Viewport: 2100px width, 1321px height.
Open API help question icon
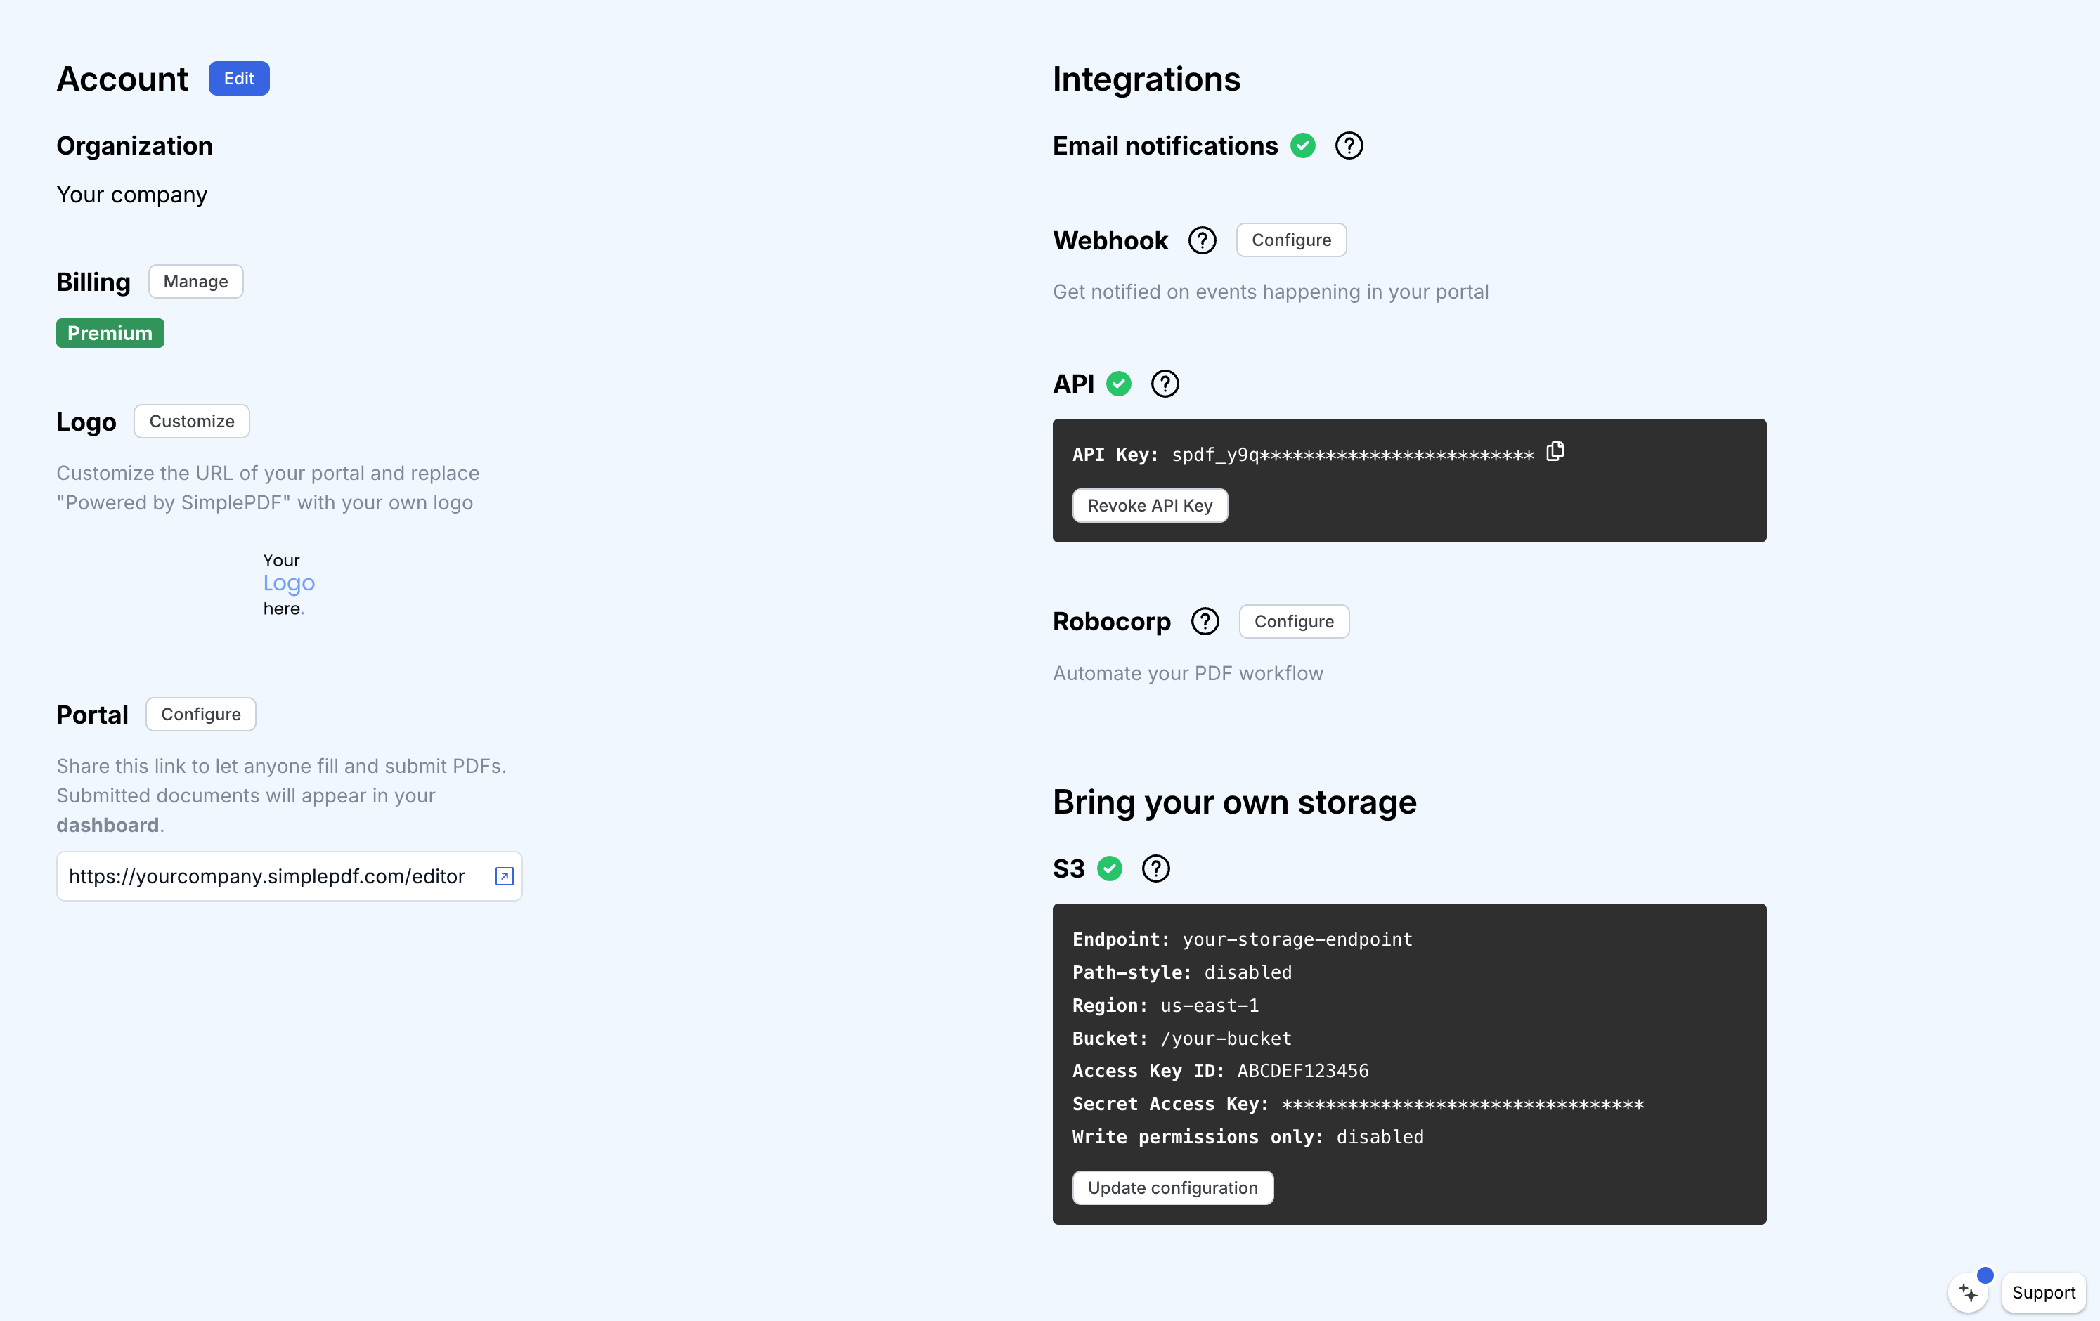coord(1165,384)
